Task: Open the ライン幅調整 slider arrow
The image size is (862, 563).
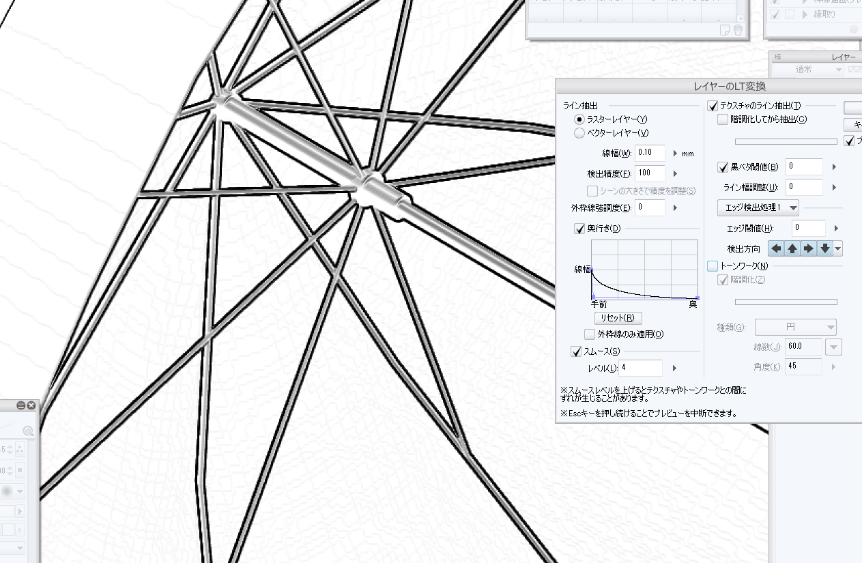Action: [833, 188]
